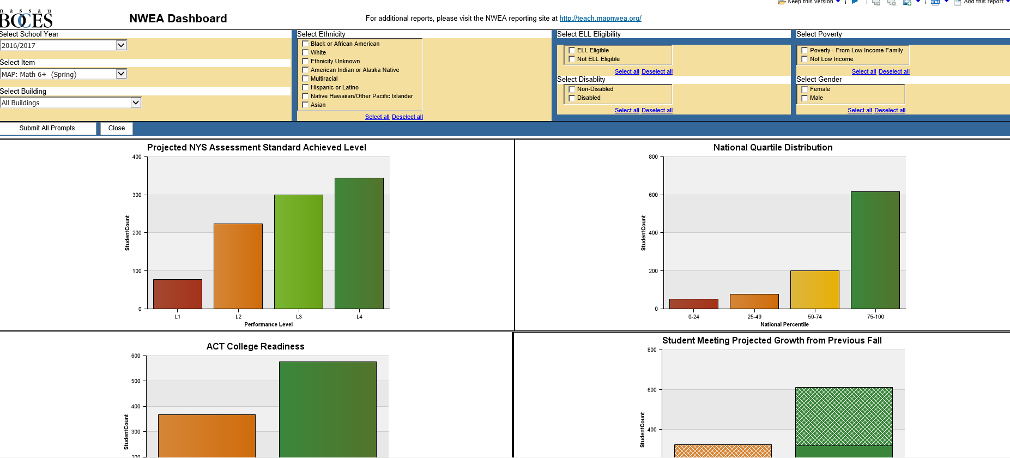The height and width of the screenshot is (458, 1010).
Task: Click the L4 bar in Projected NYS chart
Action: (x=359, y=243)
